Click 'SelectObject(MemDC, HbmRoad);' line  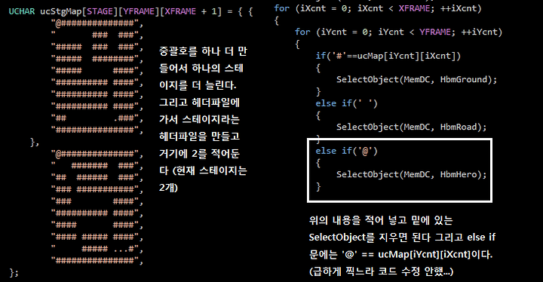point(412,127)
